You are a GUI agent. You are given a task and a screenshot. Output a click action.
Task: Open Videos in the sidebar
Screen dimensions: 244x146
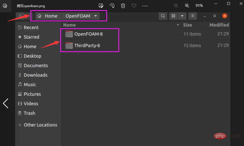(38, 104)
